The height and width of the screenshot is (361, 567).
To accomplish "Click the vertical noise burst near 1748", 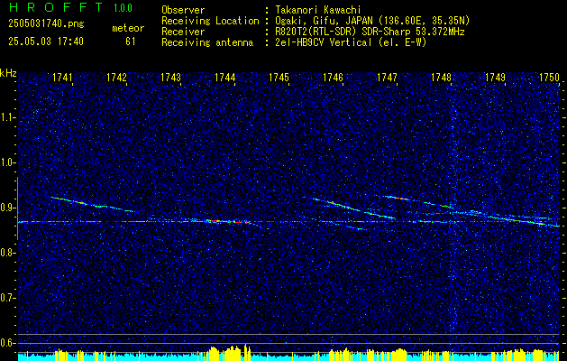I will tap(453, 210).
